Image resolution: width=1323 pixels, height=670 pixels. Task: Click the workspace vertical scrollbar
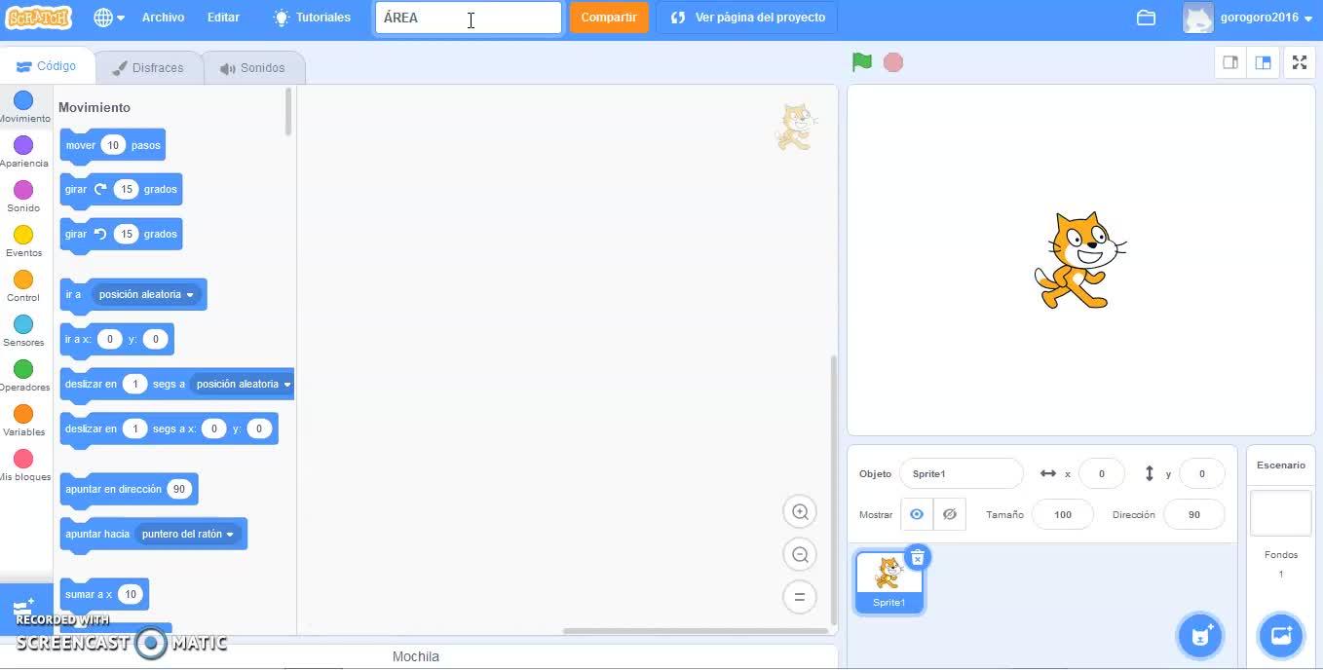pos(833,490)
